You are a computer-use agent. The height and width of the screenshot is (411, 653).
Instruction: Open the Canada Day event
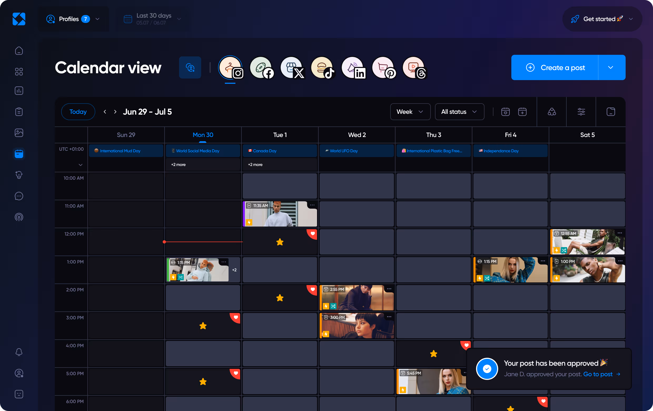(x=280, y=151)
